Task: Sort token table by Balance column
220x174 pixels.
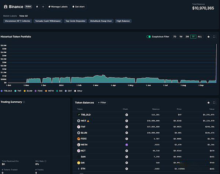Action: 156,109
